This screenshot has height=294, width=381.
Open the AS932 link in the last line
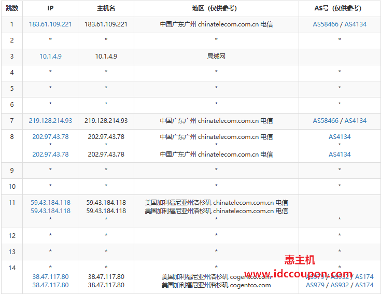click(x=340, y=285)
